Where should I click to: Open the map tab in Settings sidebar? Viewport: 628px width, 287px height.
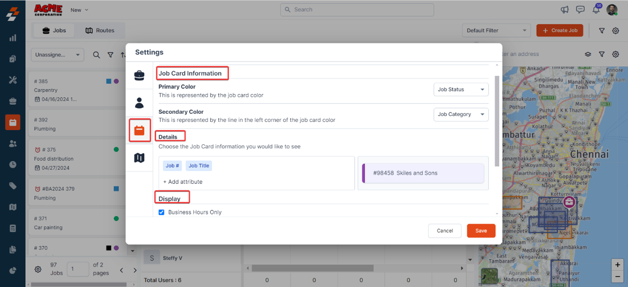point(139,158)
